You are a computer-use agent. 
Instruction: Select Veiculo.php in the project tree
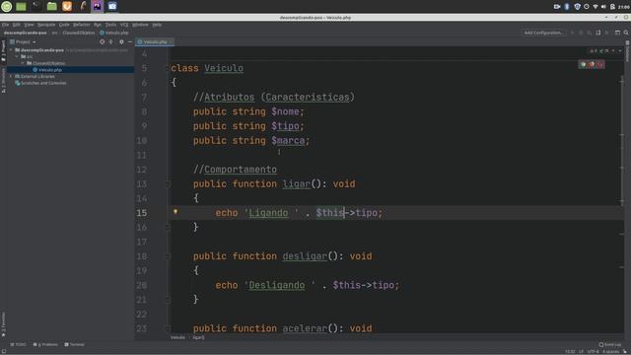coord(50,70)
